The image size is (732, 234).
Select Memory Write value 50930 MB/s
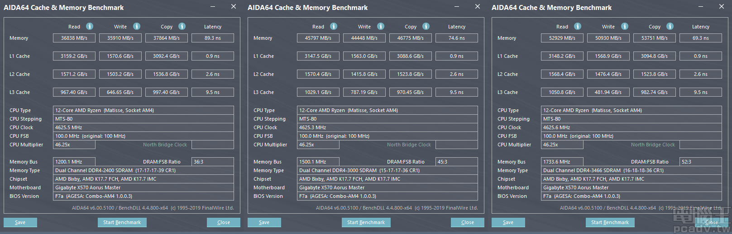(x=608, y=38)
